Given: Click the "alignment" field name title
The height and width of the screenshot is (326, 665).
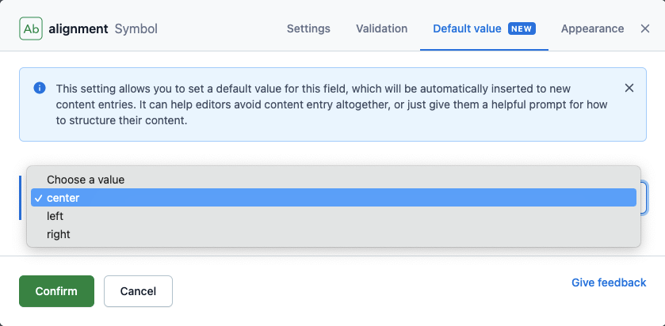Looking at the screenshot, I should coord(78,28).
